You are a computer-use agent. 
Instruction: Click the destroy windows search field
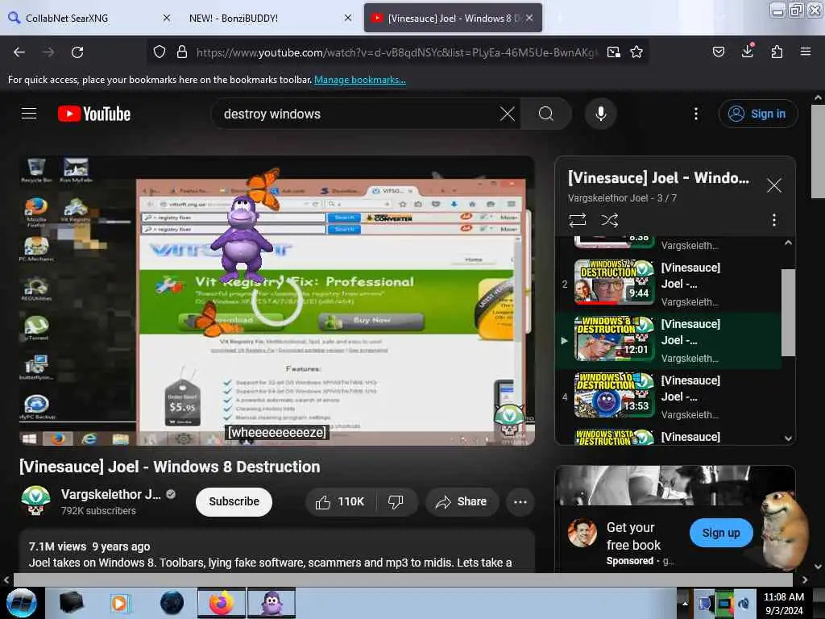(358, 114)
